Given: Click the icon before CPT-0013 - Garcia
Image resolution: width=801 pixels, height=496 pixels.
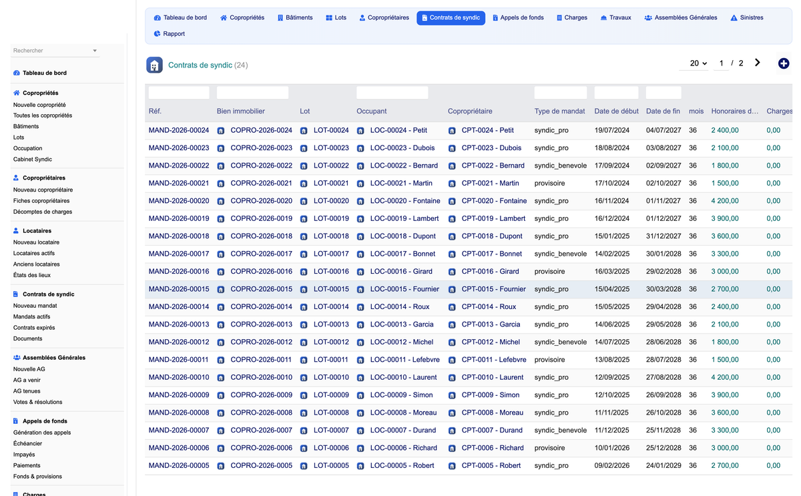Looking at the screenshot, I should [x=452, y=325].
